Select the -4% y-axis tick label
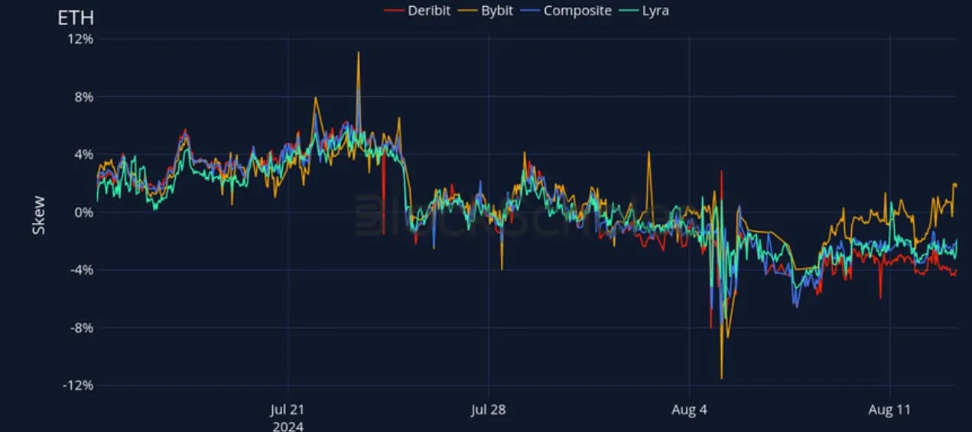This screenshot has height=432, width=972. coord(80,269)
